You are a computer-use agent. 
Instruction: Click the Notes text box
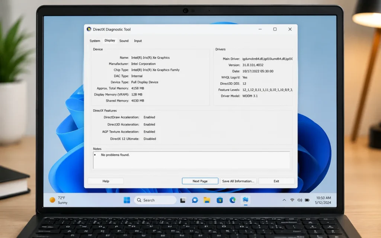pyautogui.click(x=192, y=160)
